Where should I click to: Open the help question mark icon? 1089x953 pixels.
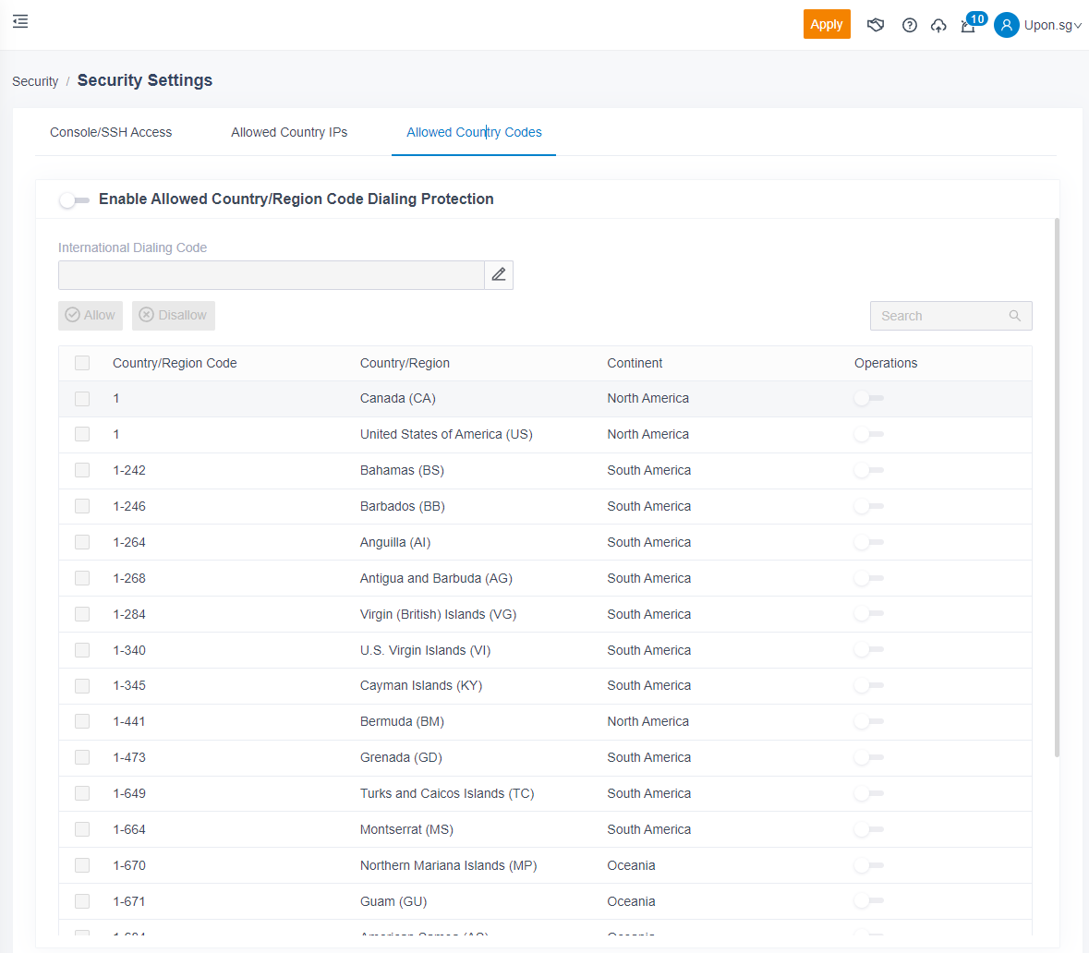(x=910, y=25)
